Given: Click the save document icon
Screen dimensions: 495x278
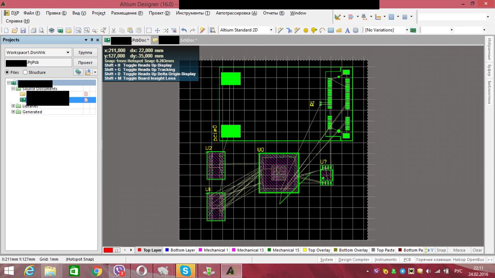Looking at the screenshot, I should (23, 30).
